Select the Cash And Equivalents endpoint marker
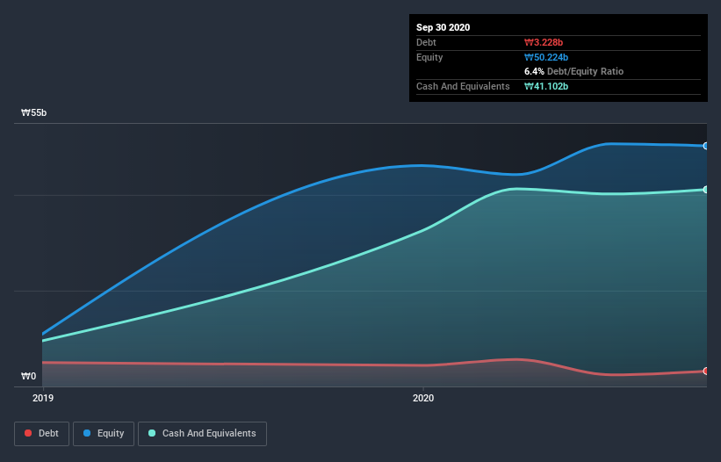 [706, 190]
